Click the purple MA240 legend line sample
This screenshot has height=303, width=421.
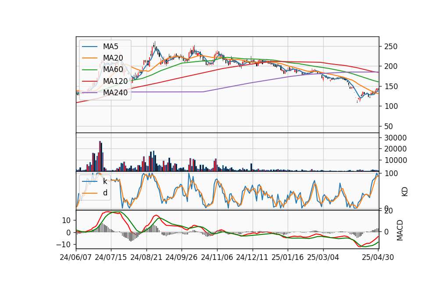click(89, 93)
